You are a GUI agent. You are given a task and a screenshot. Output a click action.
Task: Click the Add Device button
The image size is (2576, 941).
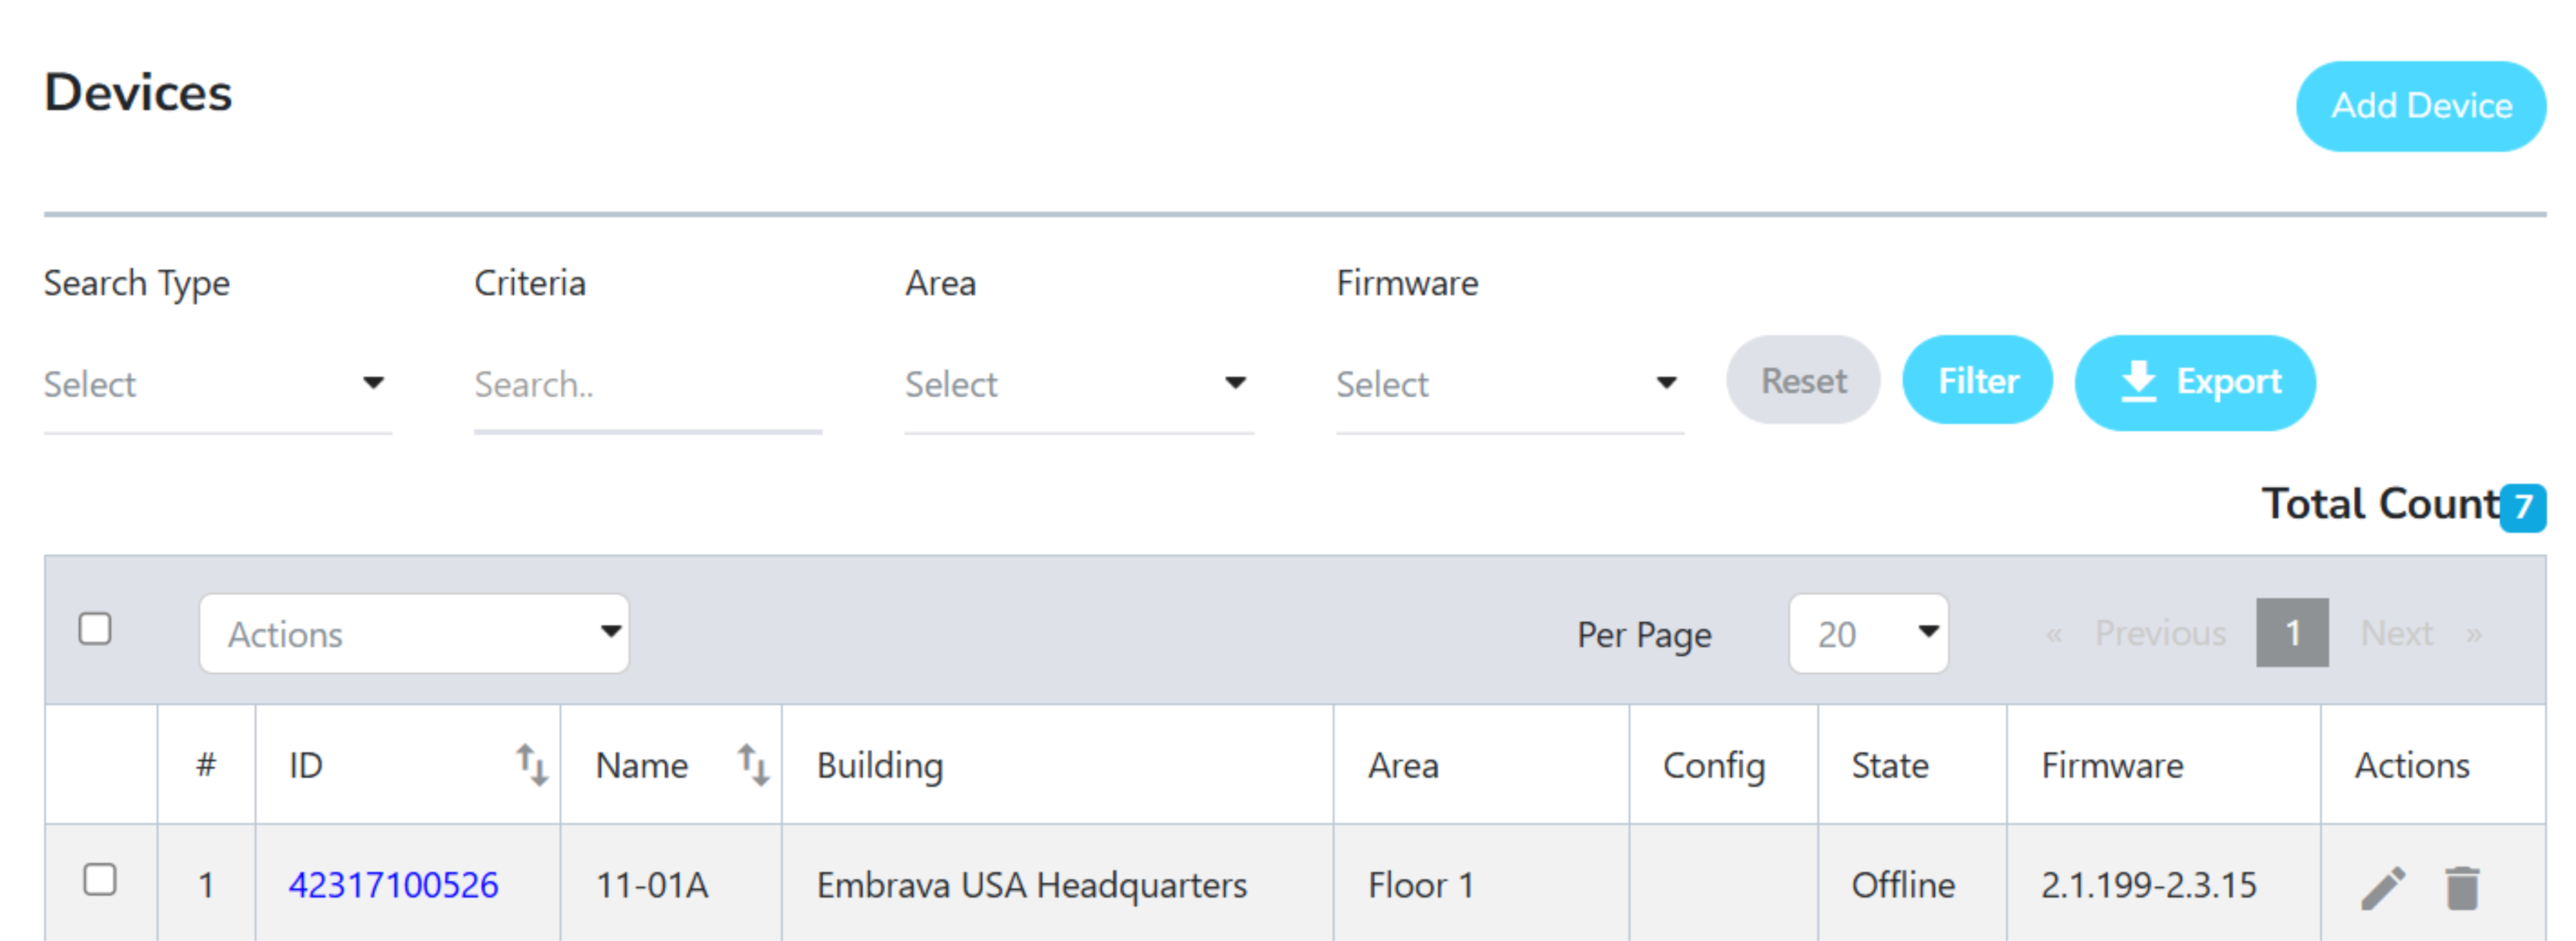pyautogui.click(x=2420, y=106)
